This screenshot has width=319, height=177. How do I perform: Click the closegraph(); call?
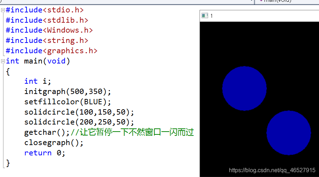click(x=54, y=143)
